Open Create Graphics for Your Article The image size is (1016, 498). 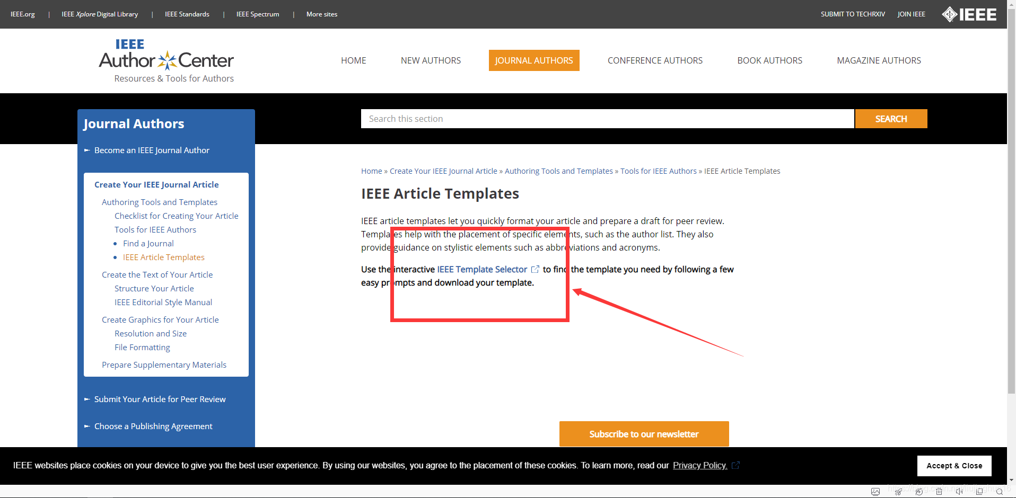click(x=160, y=320)
